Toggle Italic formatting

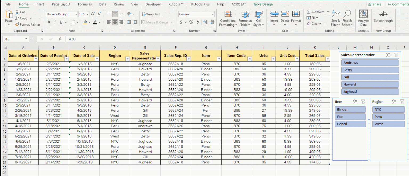(x=55, y=22)
